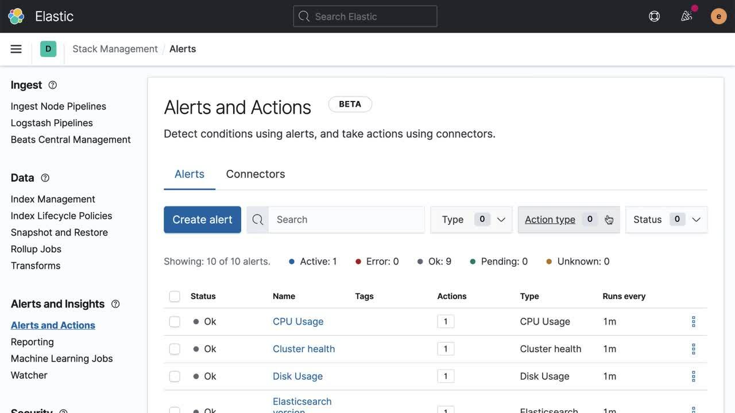Toggle the hamburger navigation menu
The width and height of the screenshot is (735, 413).
16,49
